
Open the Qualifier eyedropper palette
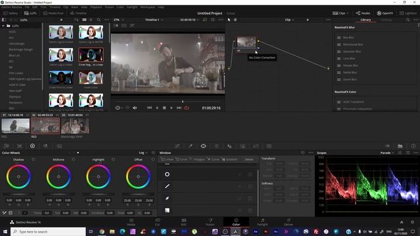190,146
